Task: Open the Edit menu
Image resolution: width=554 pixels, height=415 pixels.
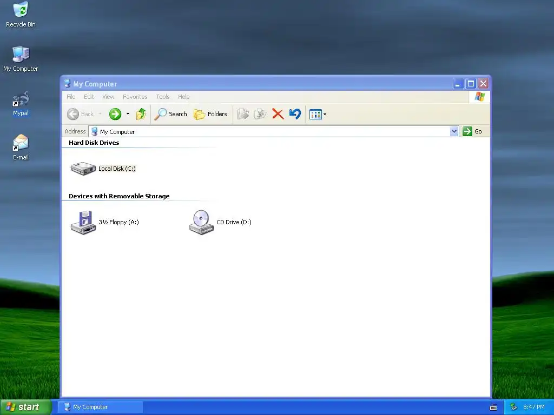Action: (89, 97)
